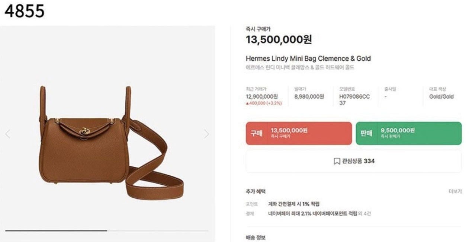Click the 계좌 간편결제 1% 적립 benefit
472x242 pixels.
point(294,204)
